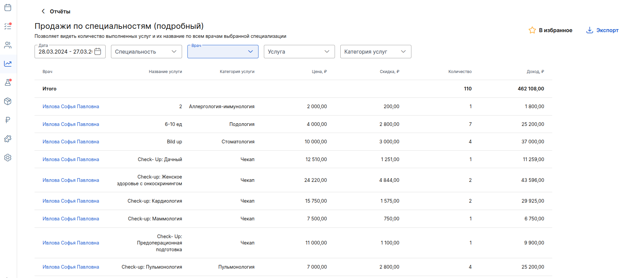
Task: Expand the Специальность dropdown
Action: [x=147, y=52]
